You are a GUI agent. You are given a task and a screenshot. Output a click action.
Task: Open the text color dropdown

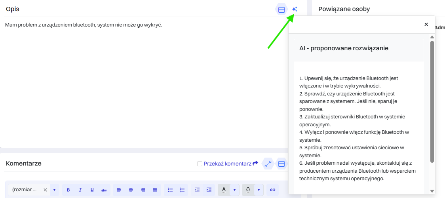click(235, 190)
